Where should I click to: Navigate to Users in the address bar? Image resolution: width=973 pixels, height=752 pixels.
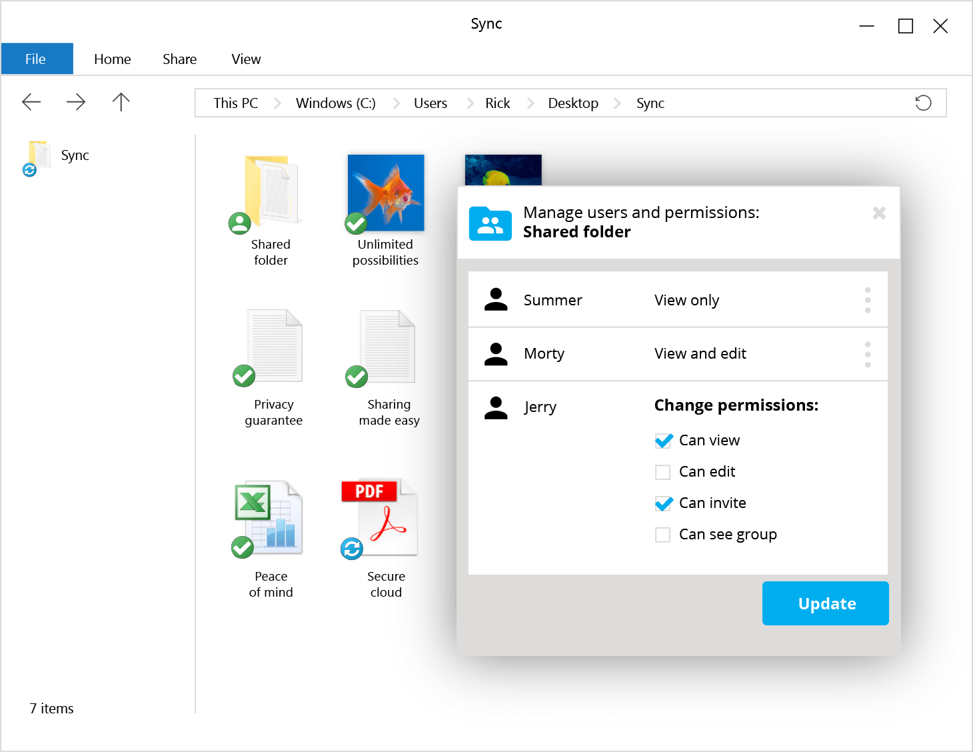pyautogui.click(x=430, y=103)
